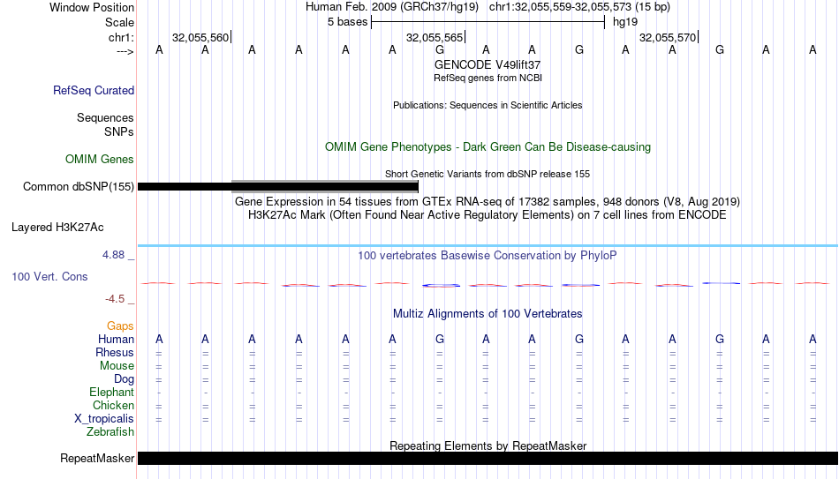Click the X_tropicalis species label
The height and width of the screenshot is (479, 839).
pyautogui.click(x=104, y=419)
